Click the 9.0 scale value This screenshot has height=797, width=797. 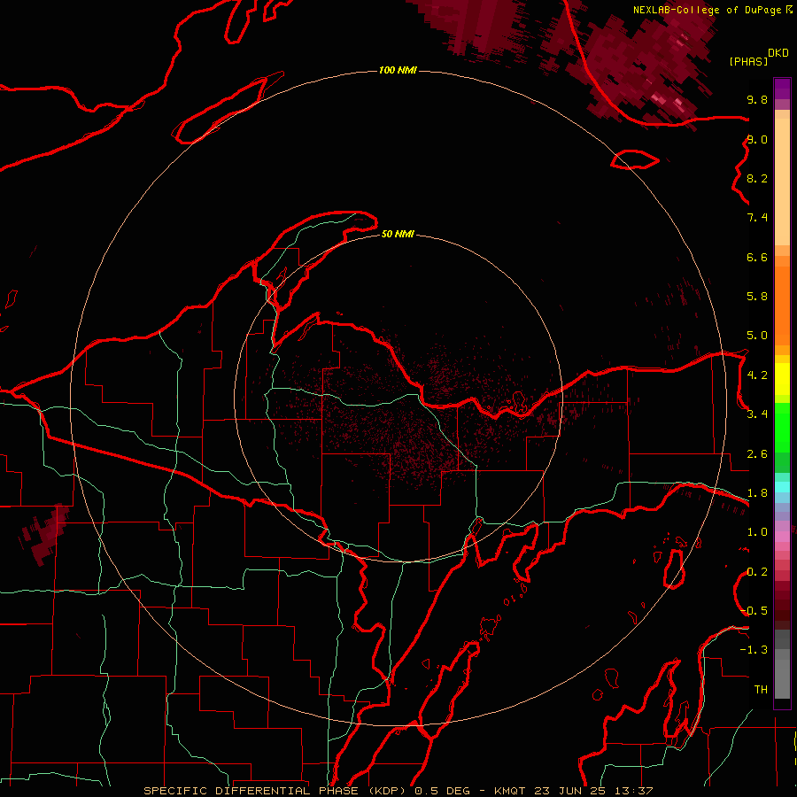757,139
